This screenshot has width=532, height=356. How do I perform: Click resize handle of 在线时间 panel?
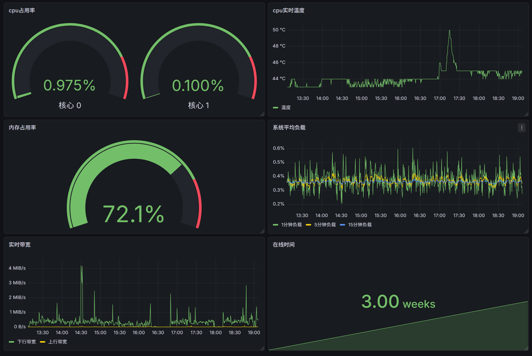tap(526, 348)
